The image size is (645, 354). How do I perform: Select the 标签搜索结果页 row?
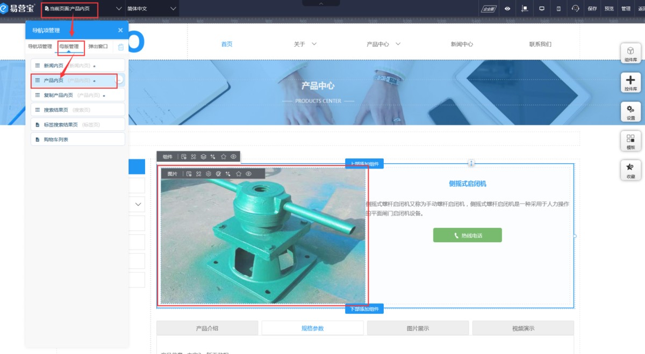point(77,125)
